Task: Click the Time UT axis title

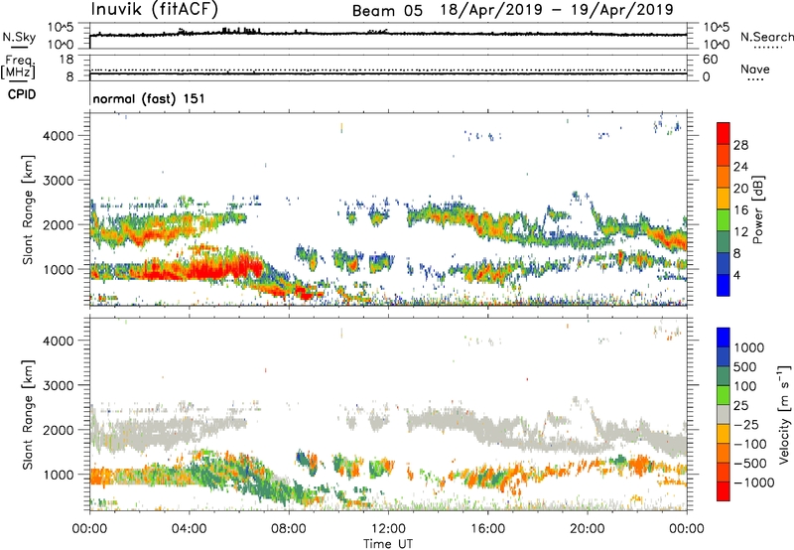Action: 388,544
